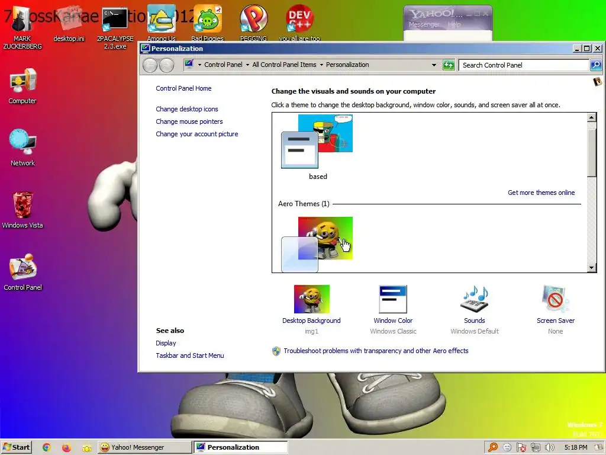Open the Start menu
606x455 pixels.
(x=16, y=447)
